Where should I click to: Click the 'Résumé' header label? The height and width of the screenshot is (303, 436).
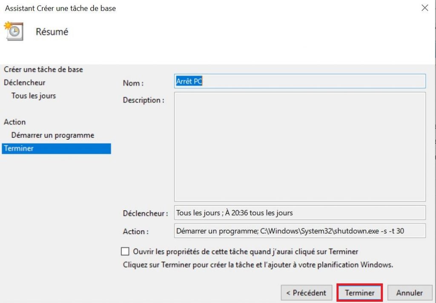[52, 31]
